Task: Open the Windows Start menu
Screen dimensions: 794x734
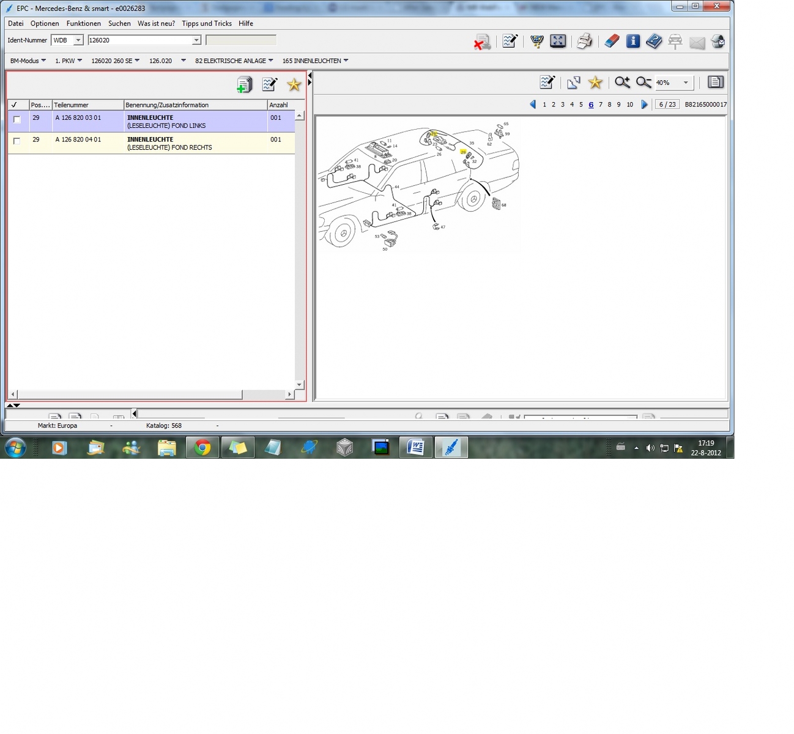Action: pos(15,448)
